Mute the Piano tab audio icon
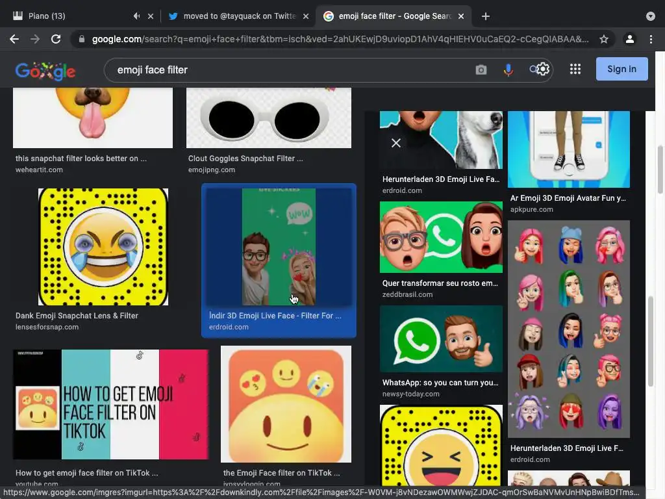The width and height of the screenshot is (665, 499). click(x=136, y=16)
